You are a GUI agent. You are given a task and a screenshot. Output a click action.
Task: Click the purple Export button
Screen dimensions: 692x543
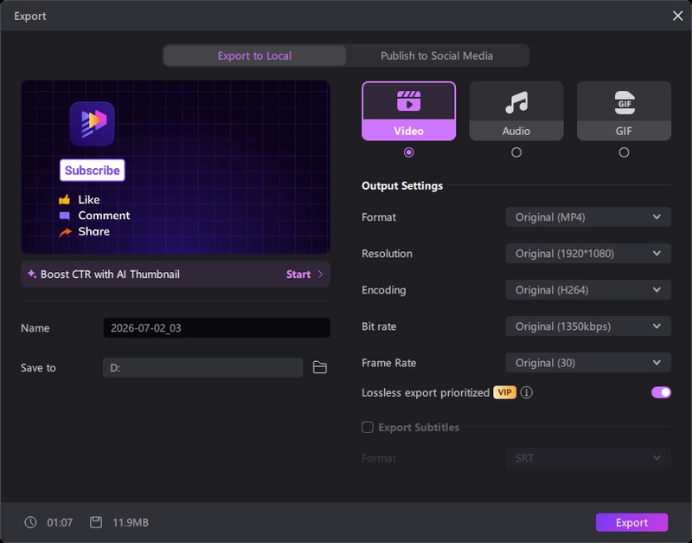click(x=631, y=522)
